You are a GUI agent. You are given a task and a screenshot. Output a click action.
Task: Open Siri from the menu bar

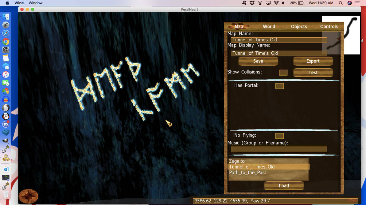[349, 3]
